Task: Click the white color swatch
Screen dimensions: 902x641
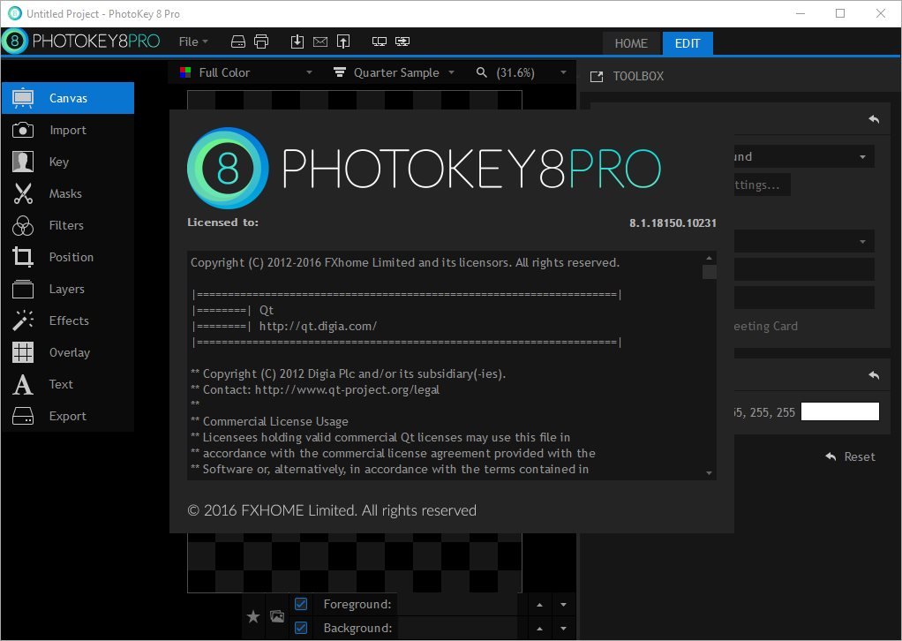Action: [840, 411]
